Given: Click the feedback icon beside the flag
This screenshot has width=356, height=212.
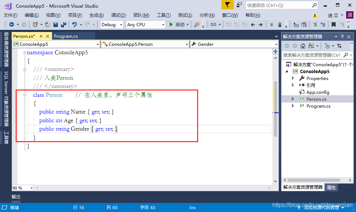Looking at the screenshot, I should point(239,5).
